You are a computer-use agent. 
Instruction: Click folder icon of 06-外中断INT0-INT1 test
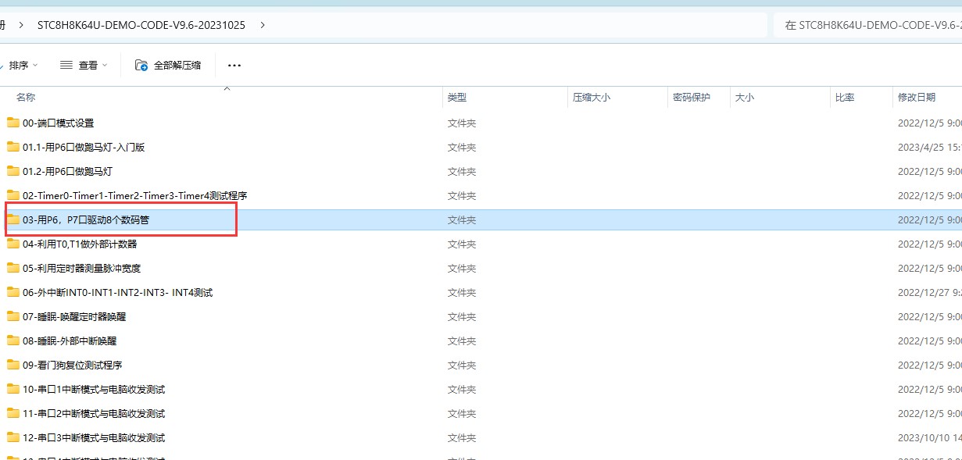pyautogui.click(x=13, y=292)
